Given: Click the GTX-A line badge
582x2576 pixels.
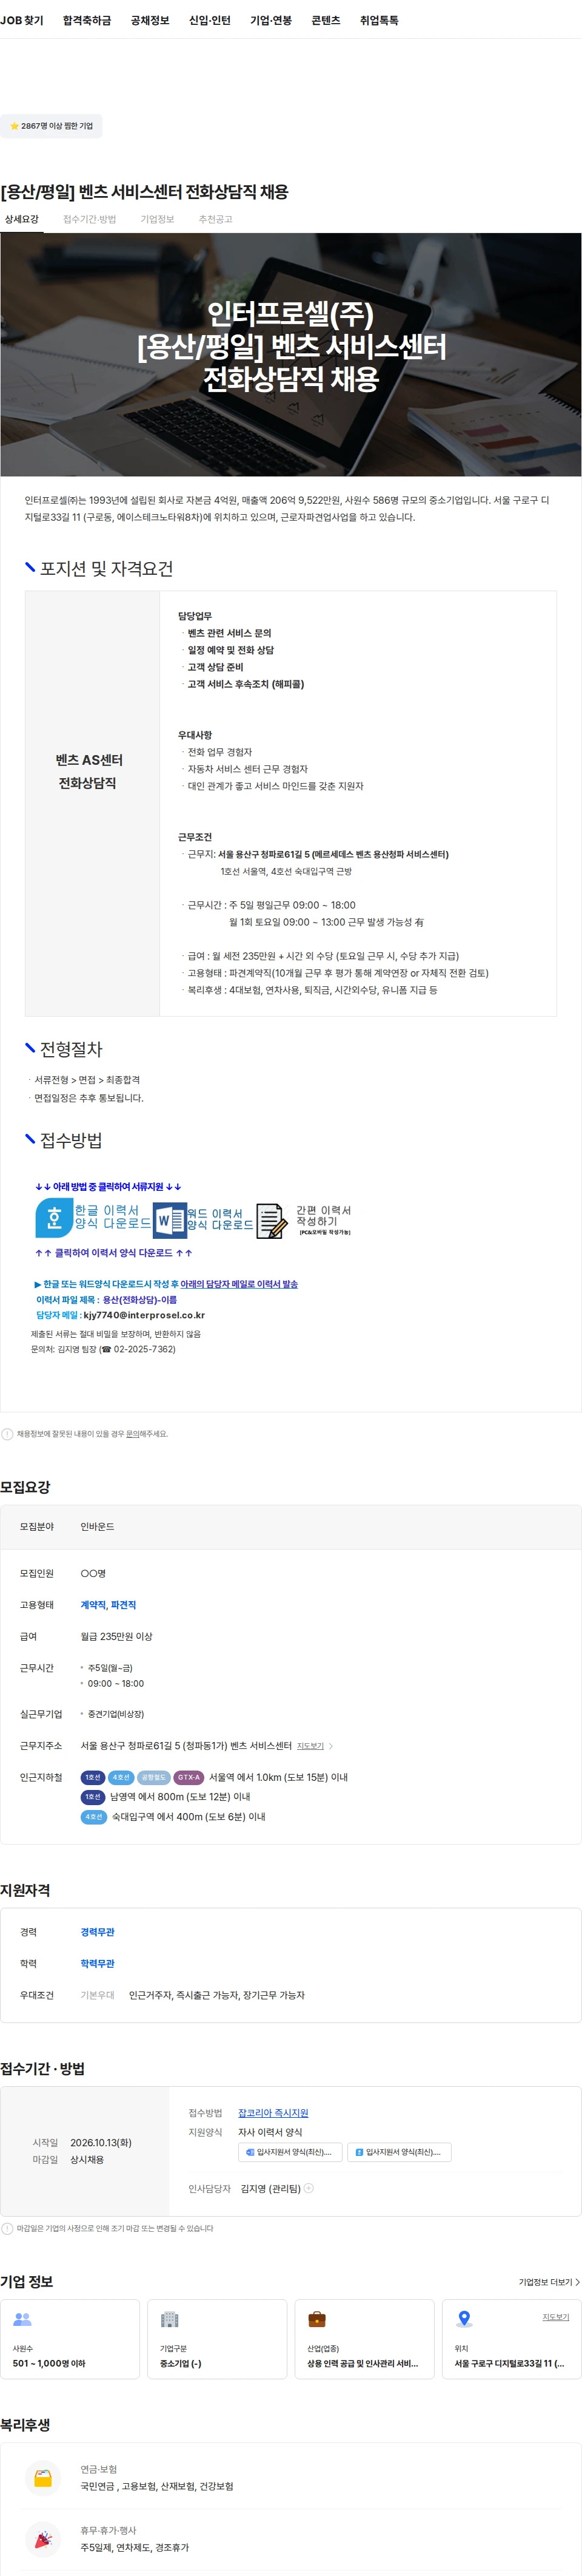Looking at the screenshot, I should point(189,1777).
